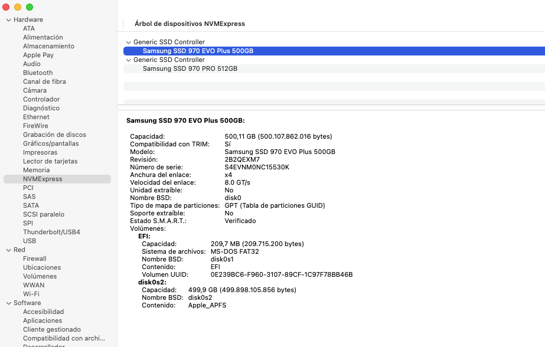Select Cámara in the sidebar
545x347 pixels.
pos(35,90)
